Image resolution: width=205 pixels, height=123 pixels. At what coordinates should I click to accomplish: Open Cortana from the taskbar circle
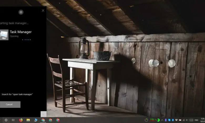6,120
